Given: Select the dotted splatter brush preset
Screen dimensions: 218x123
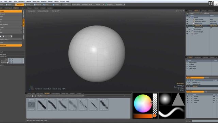Looking at the screenshot, I should (83, 105).
